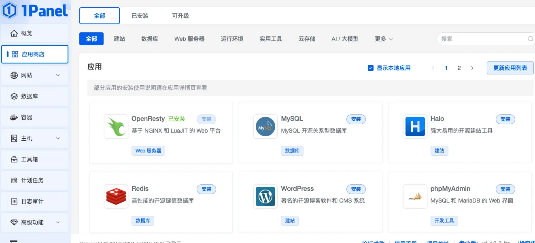Open 计划任务 in sidebar
Image resolution: width=535 pixels, height=243 pixels.
tap(35, 180)
